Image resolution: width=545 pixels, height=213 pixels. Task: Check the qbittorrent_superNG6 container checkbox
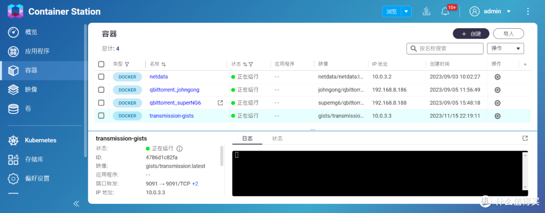[101, 103]
